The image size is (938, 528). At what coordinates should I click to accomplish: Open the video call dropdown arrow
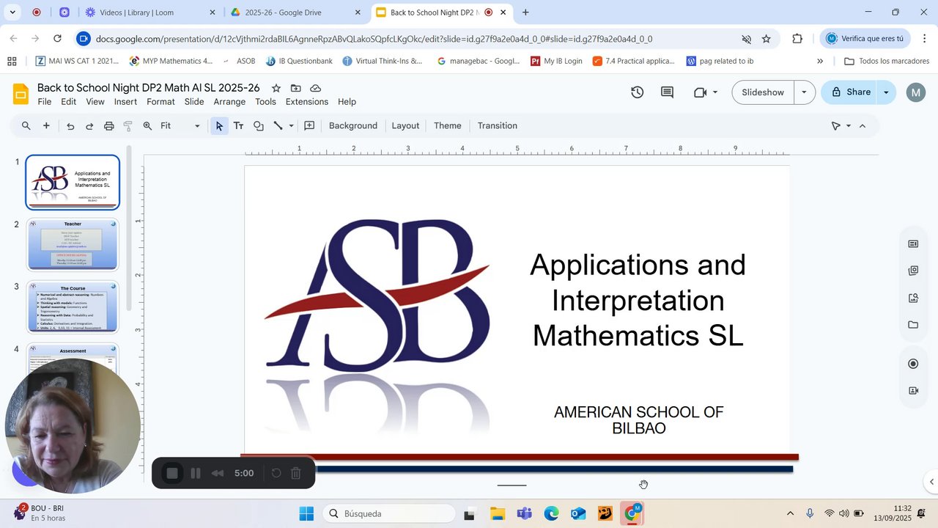point(715,92)
